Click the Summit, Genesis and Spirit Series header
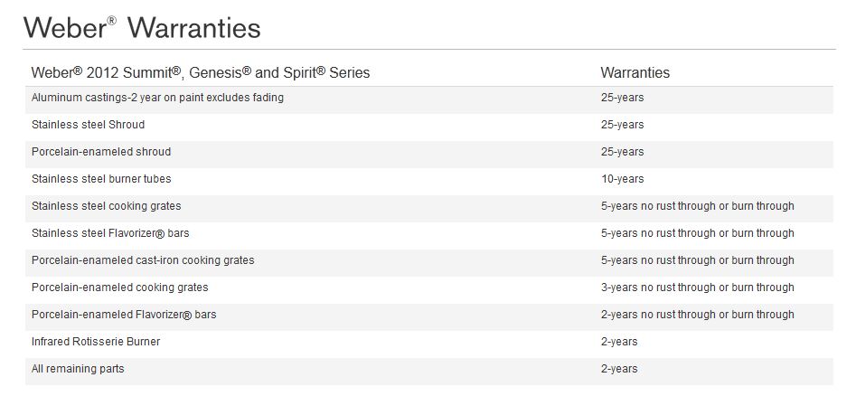This screenshot has height=396, width=856. [x=201, y=72]
